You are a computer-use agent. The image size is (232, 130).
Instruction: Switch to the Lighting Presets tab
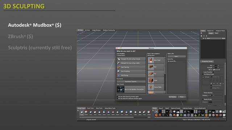coord(187,108)
